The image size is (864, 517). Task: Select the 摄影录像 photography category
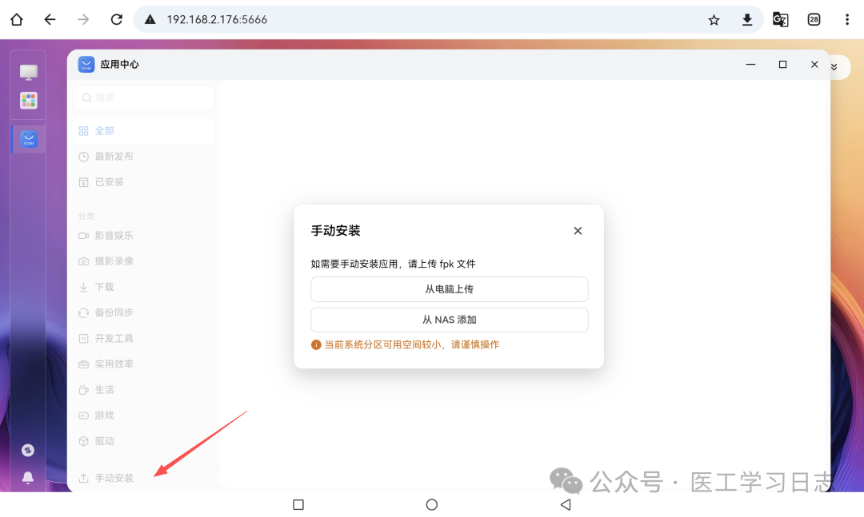[x=114, y=260]
